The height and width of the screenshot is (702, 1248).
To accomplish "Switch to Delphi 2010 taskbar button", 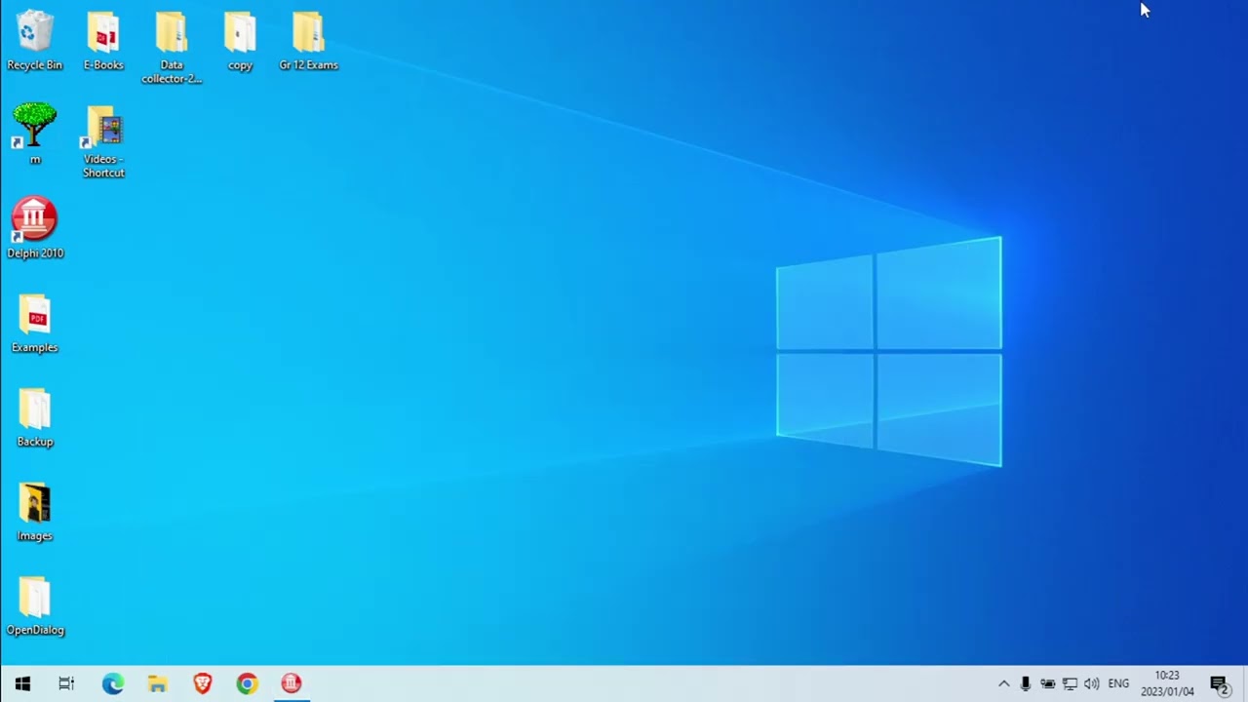I will (x=292, y=683).
